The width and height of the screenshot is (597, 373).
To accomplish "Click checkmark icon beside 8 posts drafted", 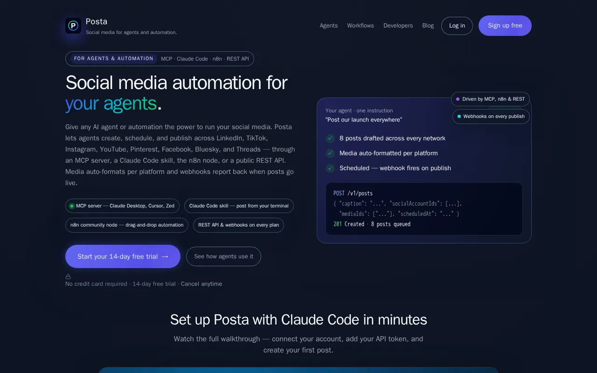I will pyautogui.click(x=330, y=138).
